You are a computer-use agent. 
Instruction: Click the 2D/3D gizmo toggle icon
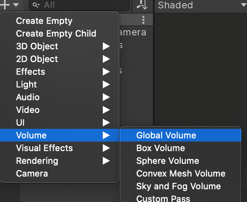click(142, 5)
